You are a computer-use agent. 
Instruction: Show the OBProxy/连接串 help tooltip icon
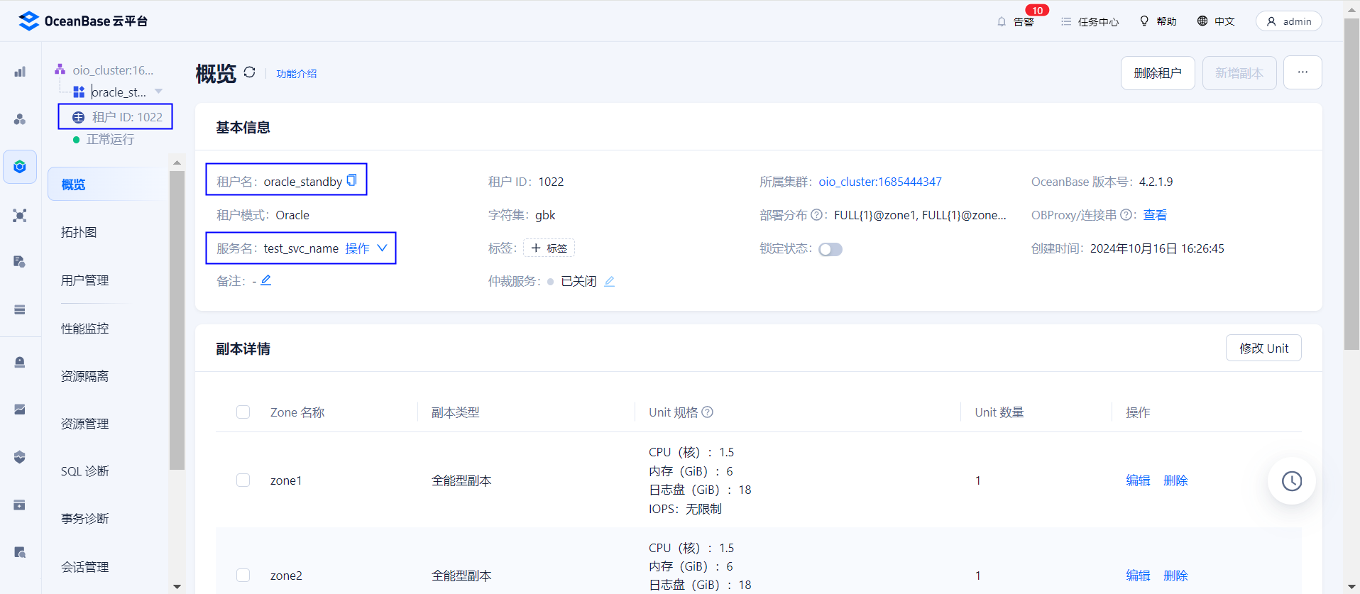(x=1126, y=214)
